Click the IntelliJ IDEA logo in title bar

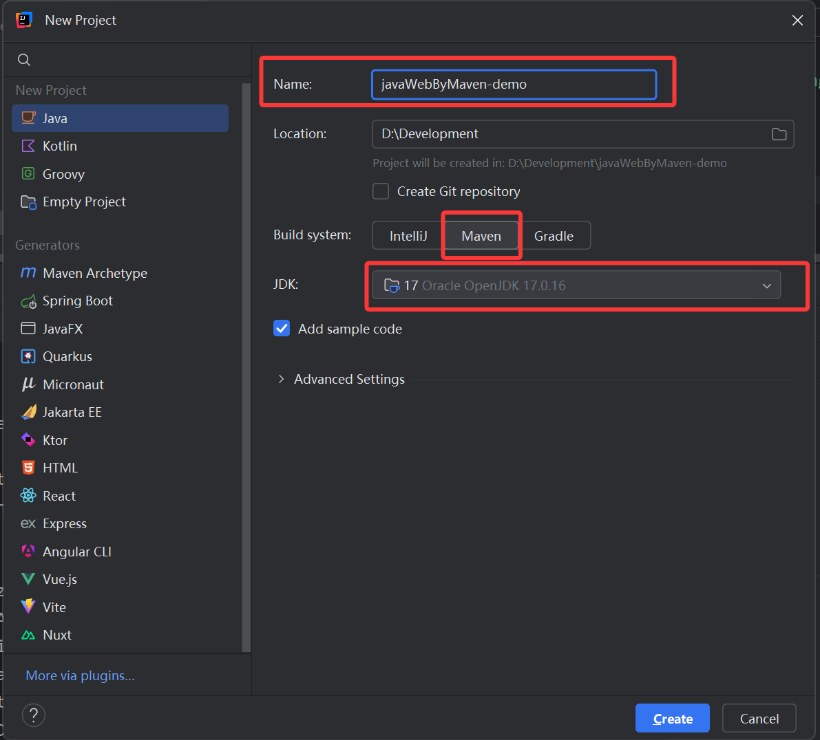point(24,20)
